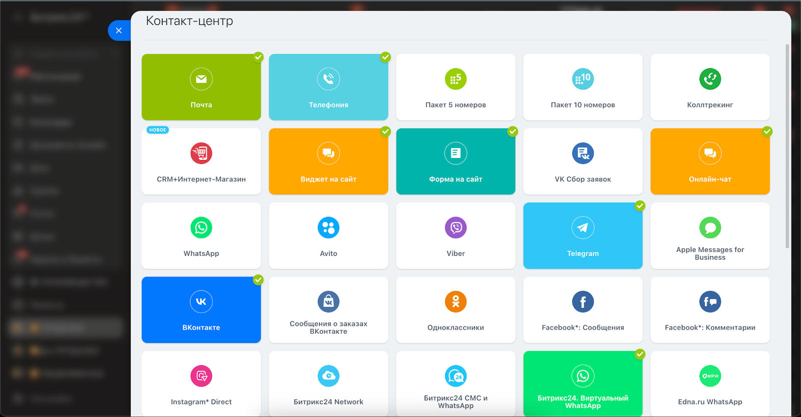Image resolution: width=801 pixels, height=417 pixels.
Task: Click the Edna.ru WhatsApp label
Action: pos(710,402)
